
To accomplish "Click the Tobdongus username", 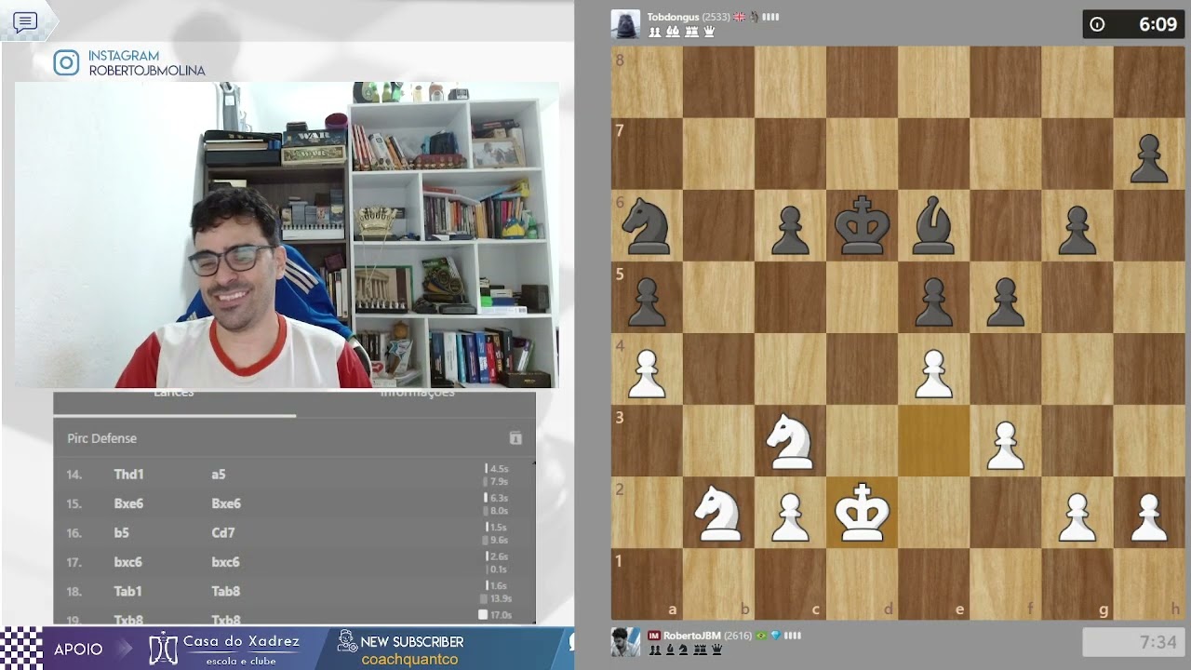I will click(674, 17).
